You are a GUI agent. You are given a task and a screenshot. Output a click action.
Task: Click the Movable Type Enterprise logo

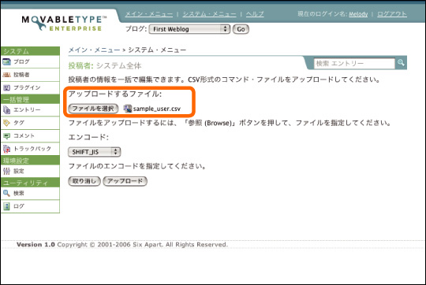[x=64, y=24]
